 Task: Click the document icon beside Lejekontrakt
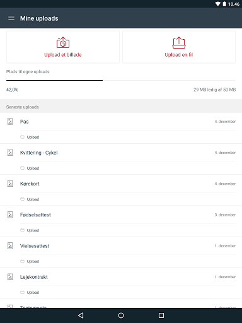(10, 277)
